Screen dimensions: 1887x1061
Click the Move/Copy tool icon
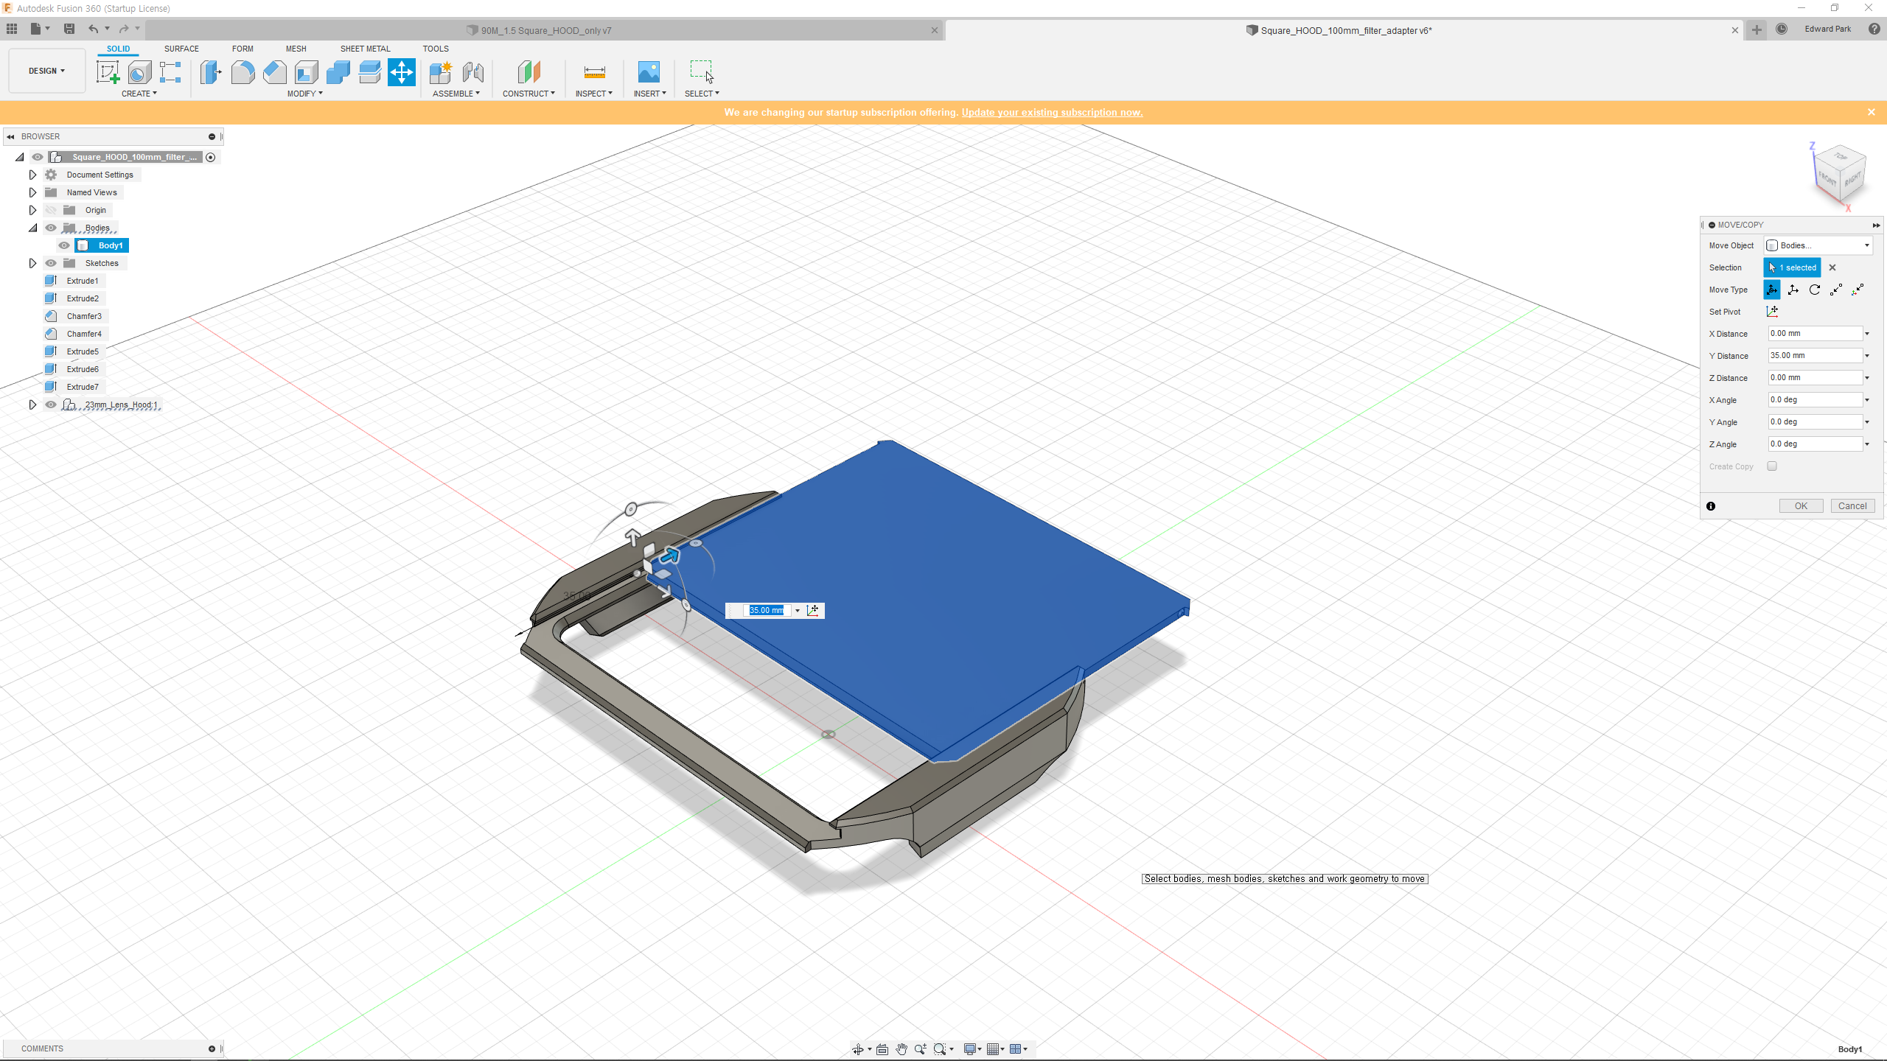(x=402, y=72)
